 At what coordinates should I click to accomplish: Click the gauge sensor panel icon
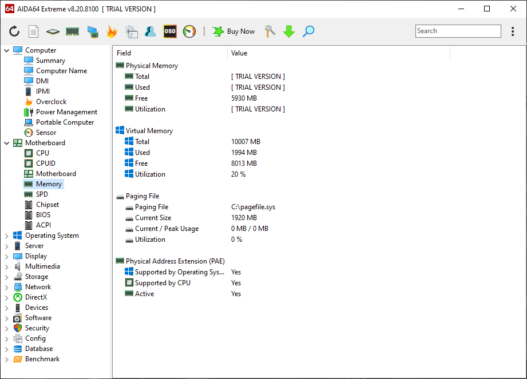click(x=189, y=31)
